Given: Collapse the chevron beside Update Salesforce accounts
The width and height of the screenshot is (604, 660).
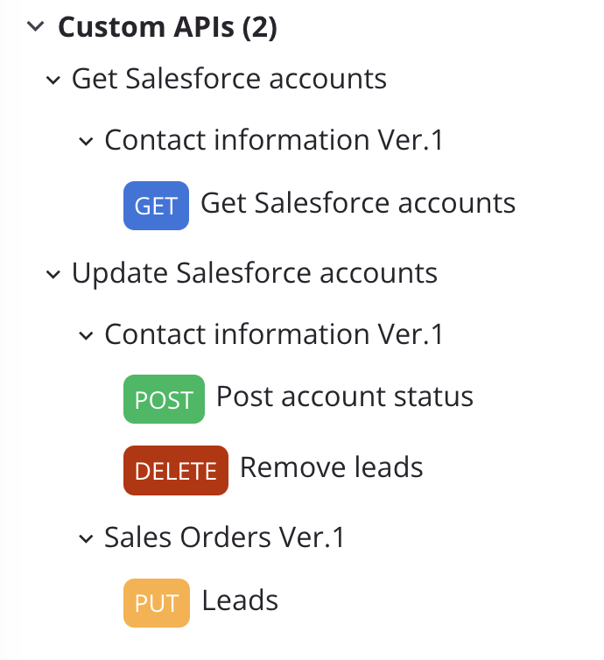Looking at the screenshot, I should click(x=54, y=274).
